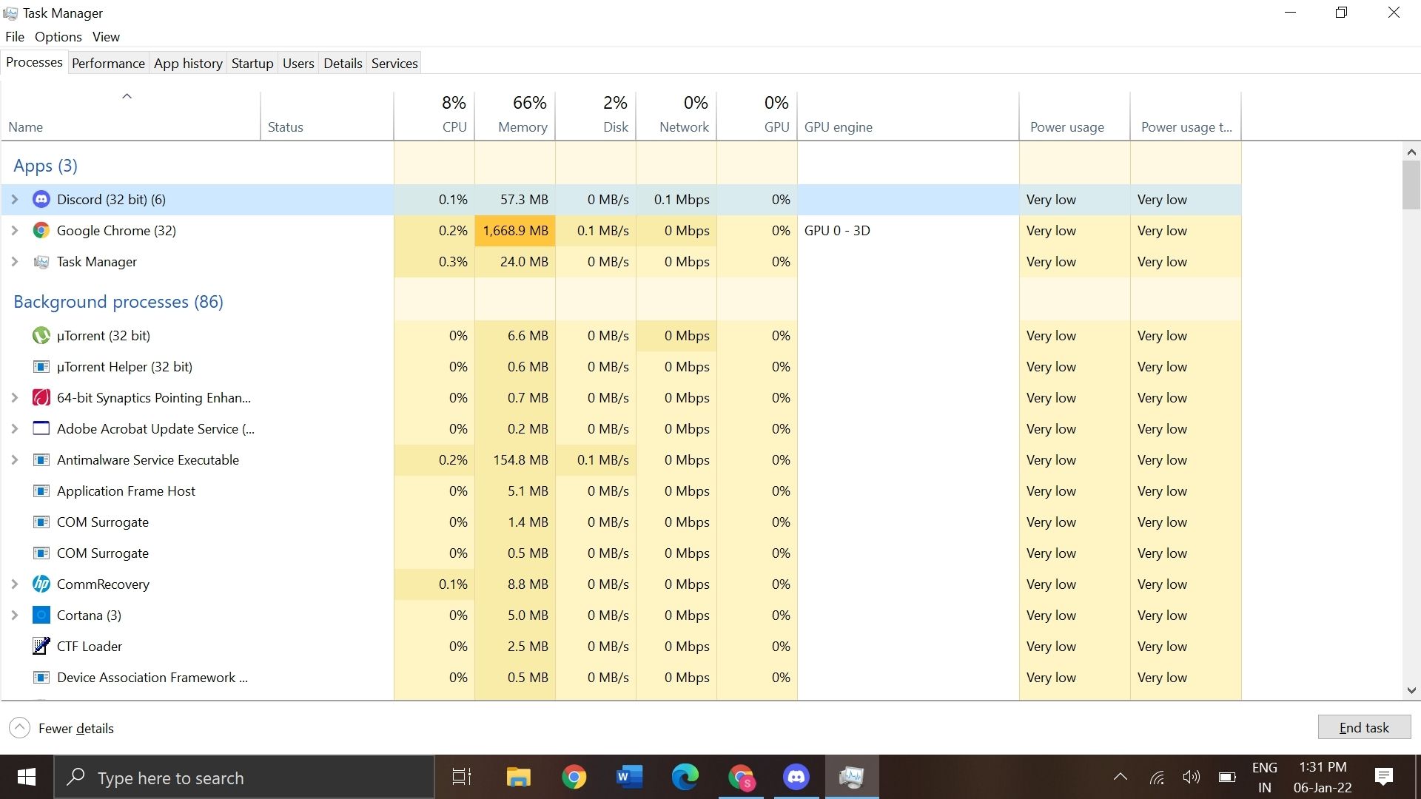Click the Google Chrome icon in process list
The height and width of the screenshot is (799, 1421).
(x=41, y=231)
